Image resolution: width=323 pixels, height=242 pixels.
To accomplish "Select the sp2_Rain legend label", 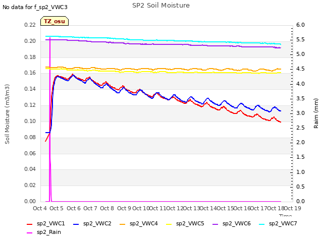I will tap(49, 232).
